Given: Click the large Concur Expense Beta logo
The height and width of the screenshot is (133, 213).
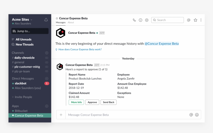Looking at the screenshot, I should pyautogui.click(x=61, y=33).
